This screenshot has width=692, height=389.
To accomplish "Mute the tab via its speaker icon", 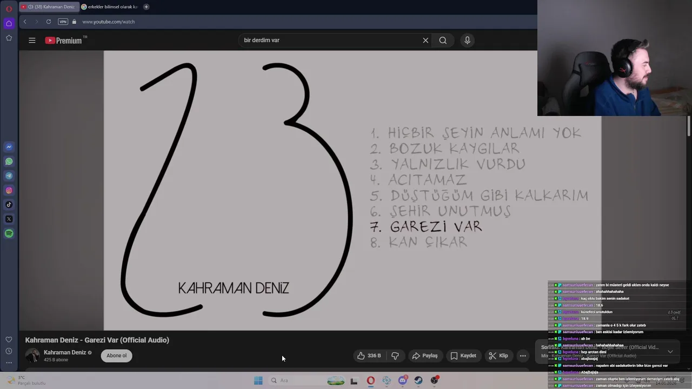I will pos(30,7).
